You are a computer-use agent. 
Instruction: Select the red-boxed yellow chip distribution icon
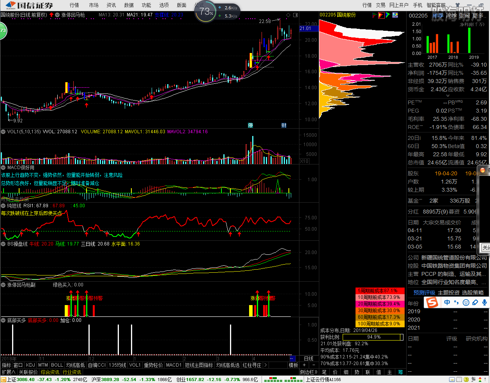pos(381,15)
